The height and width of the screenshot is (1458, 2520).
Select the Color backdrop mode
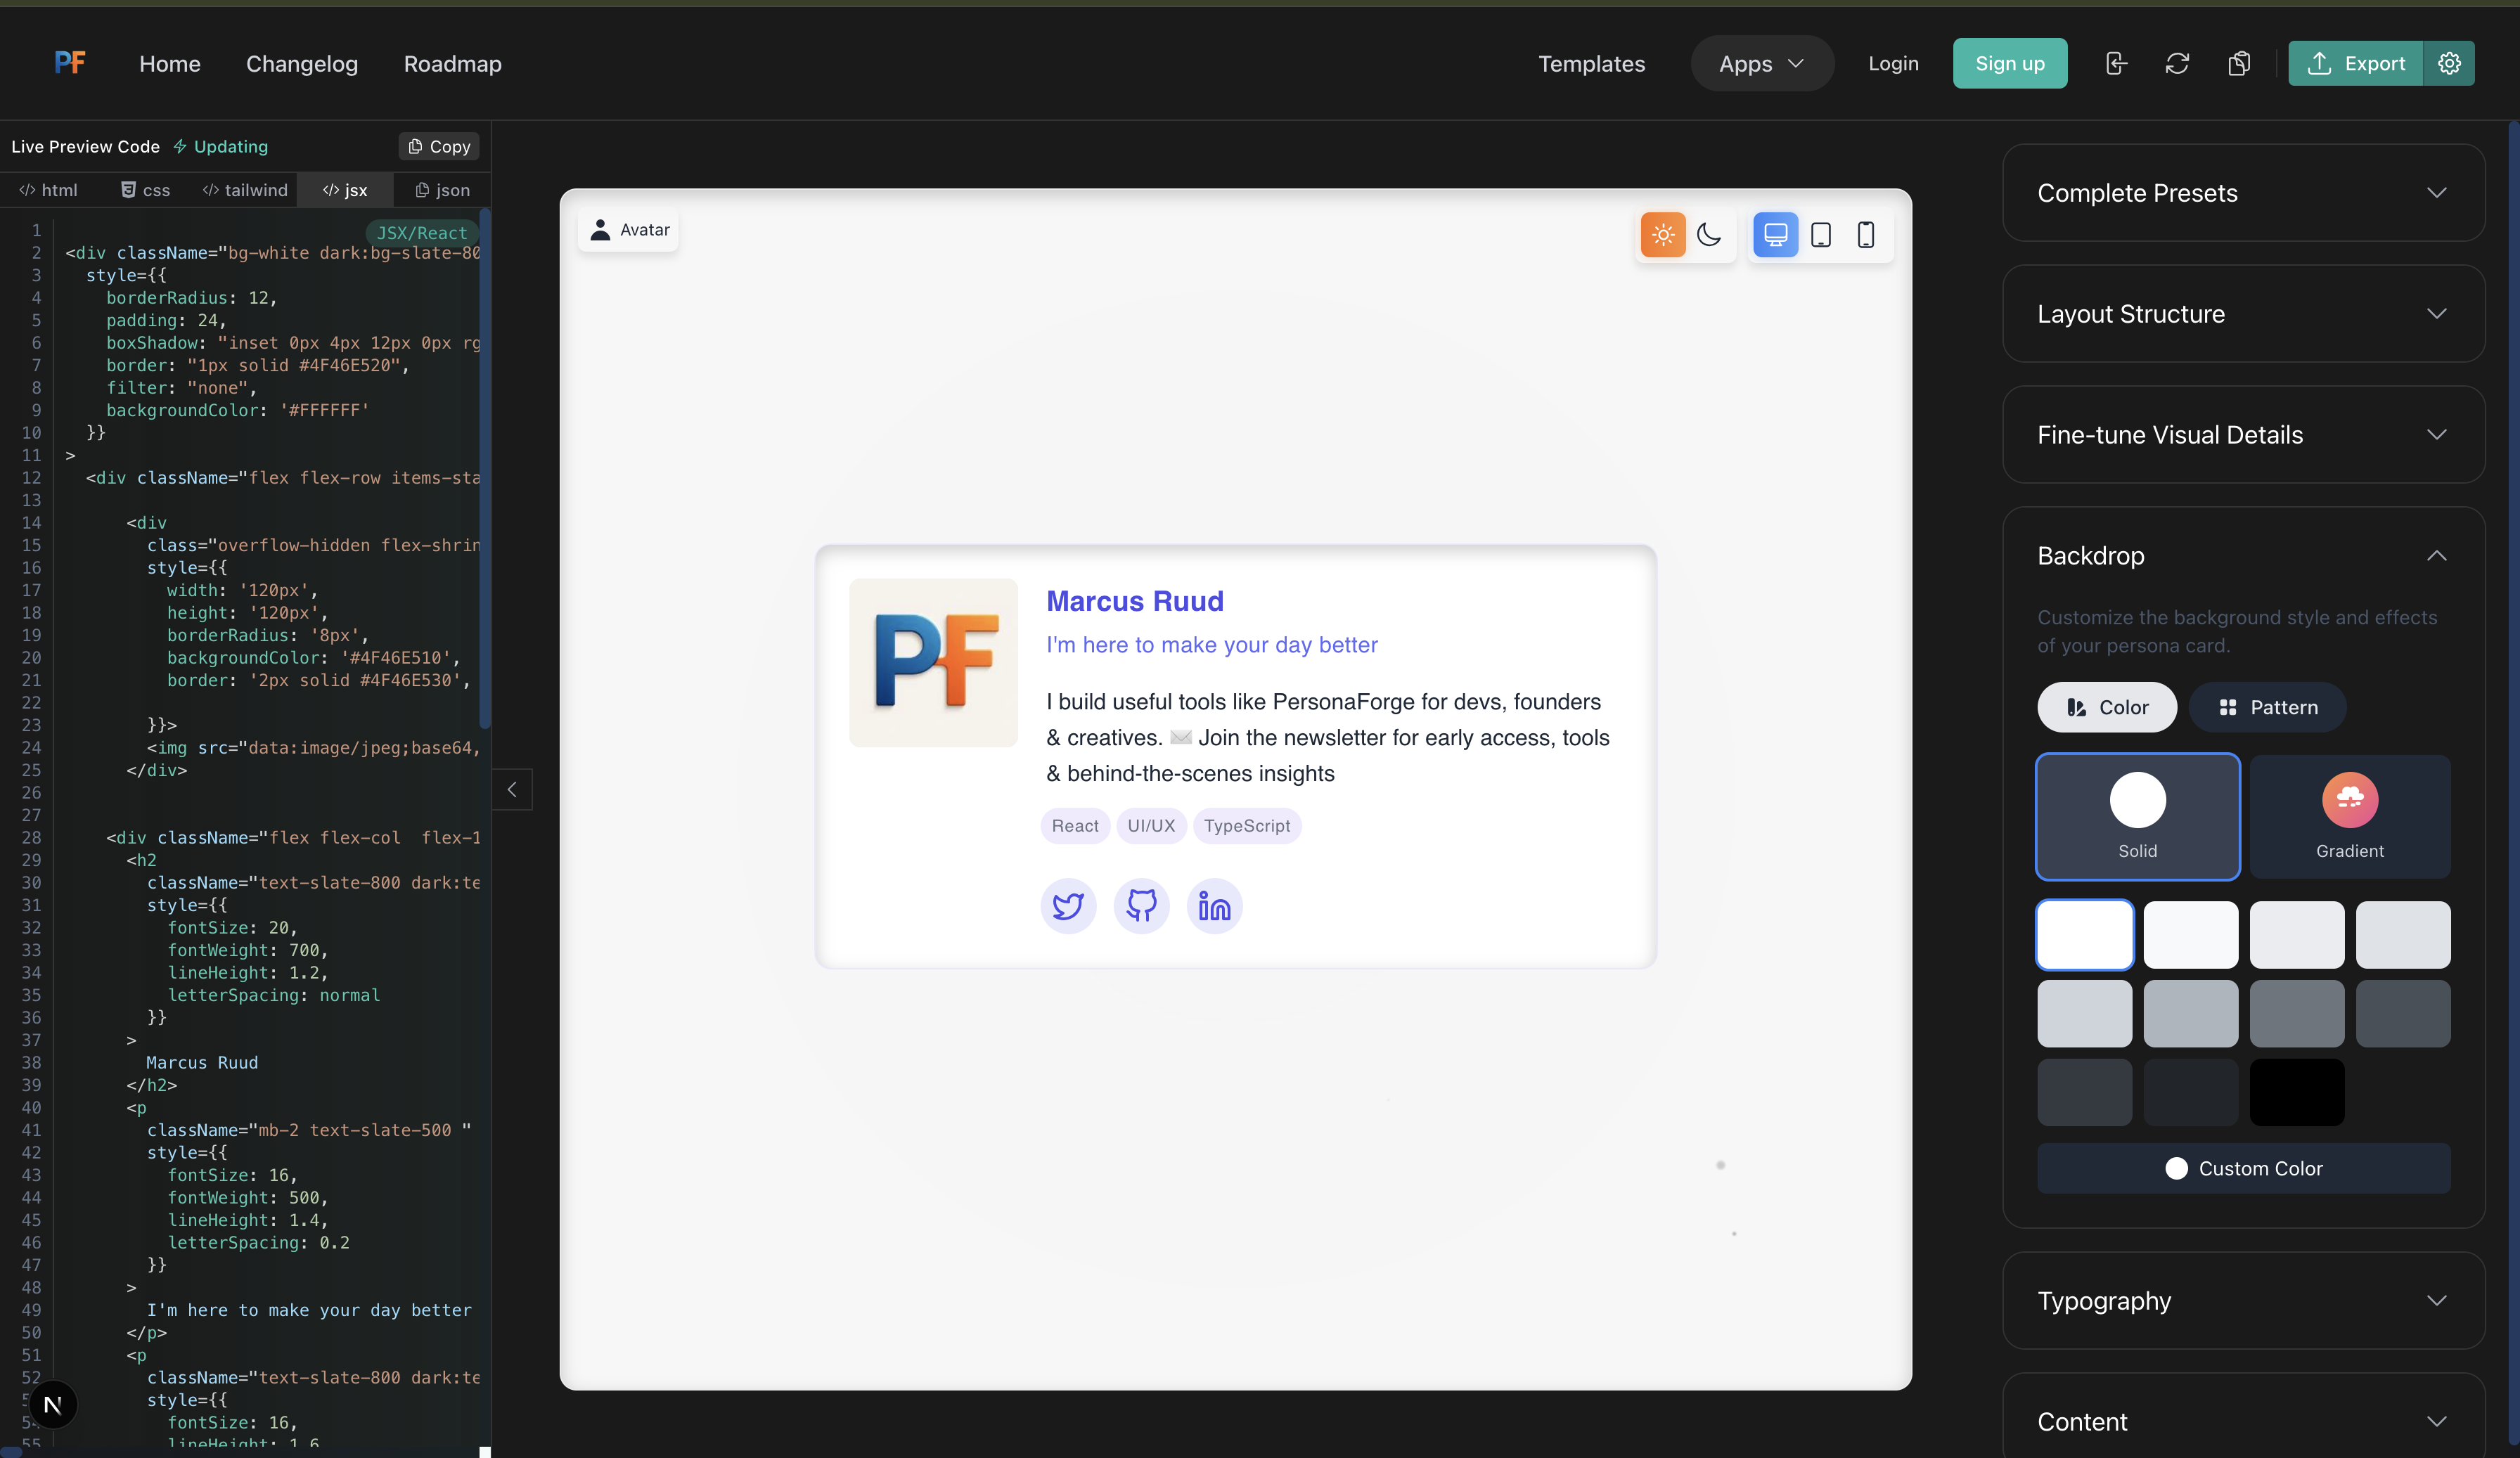tap(2107, 707)
